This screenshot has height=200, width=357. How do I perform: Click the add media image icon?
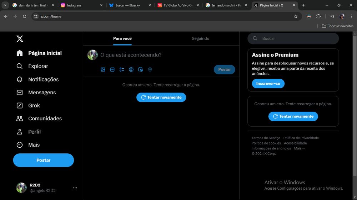(x=103, y=69)
